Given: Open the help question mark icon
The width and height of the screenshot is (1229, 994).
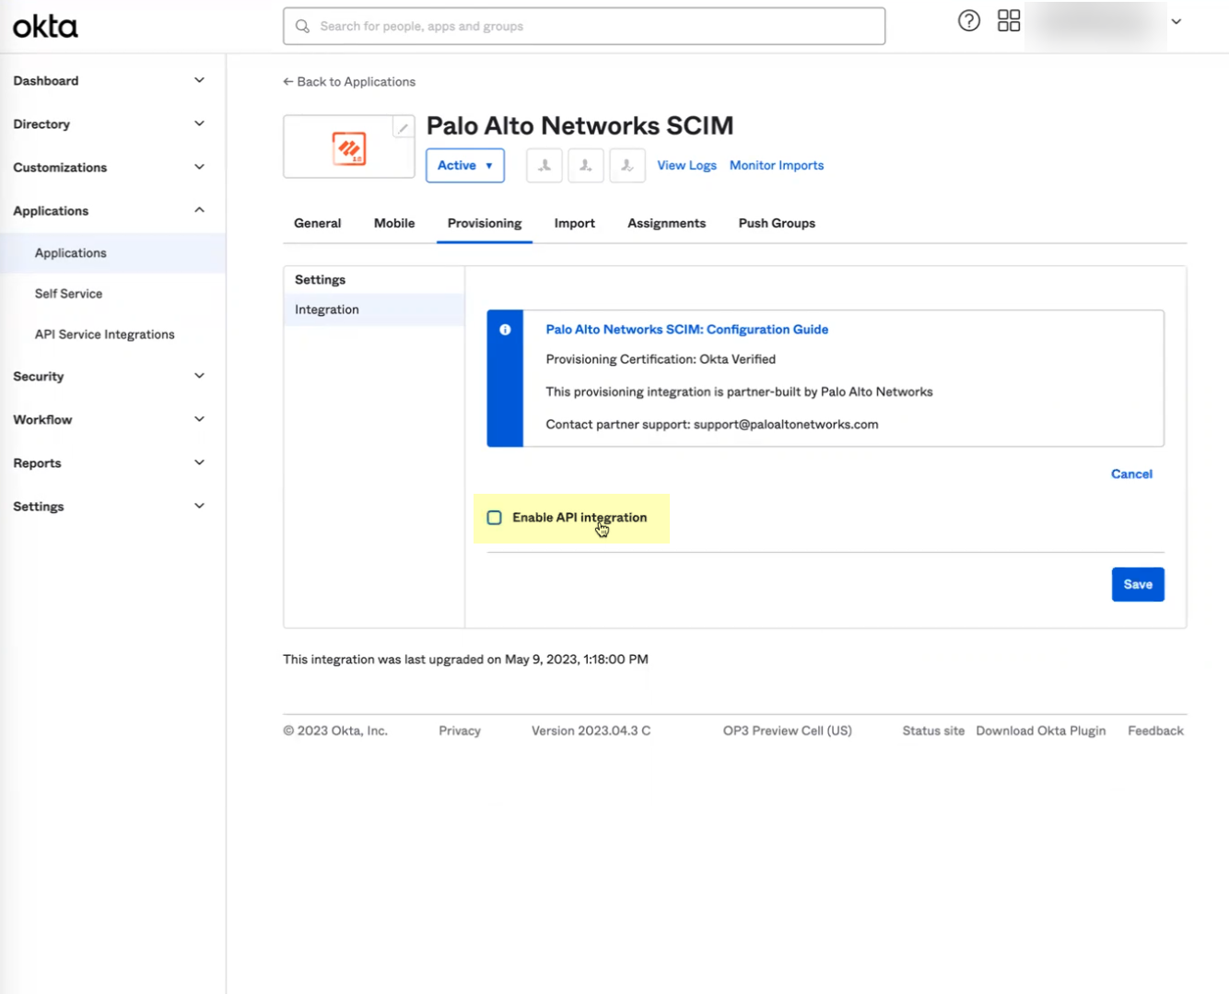Looking at the screenshot, I should click(968, 19).
